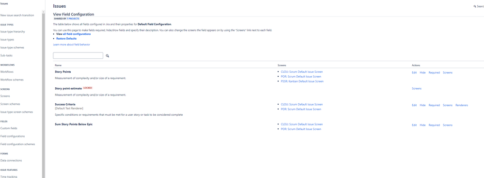Open Screen schemes

10,104
